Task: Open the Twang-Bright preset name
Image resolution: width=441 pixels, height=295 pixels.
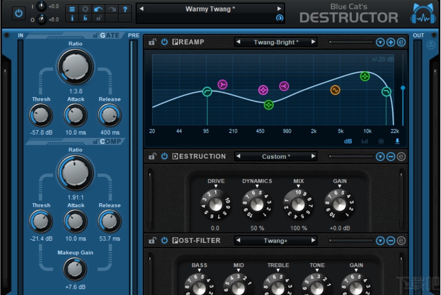Action: pos(276,42)
